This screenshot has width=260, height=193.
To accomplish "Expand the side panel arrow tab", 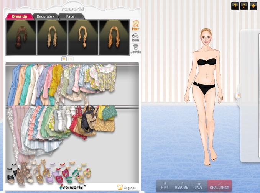I will 238,95.
